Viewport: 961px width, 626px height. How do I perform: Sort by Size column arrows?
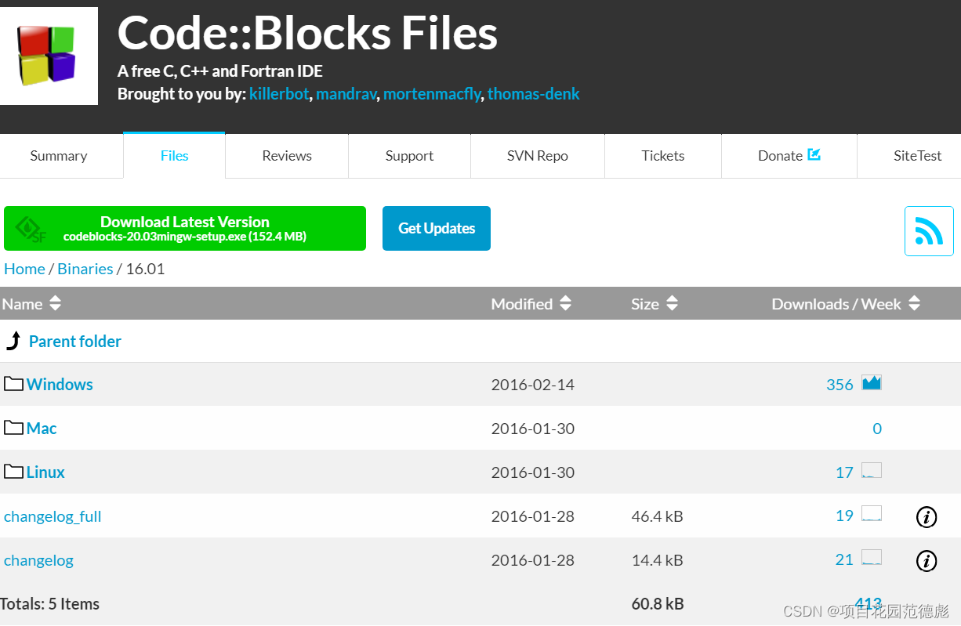(x=672, y=303)
